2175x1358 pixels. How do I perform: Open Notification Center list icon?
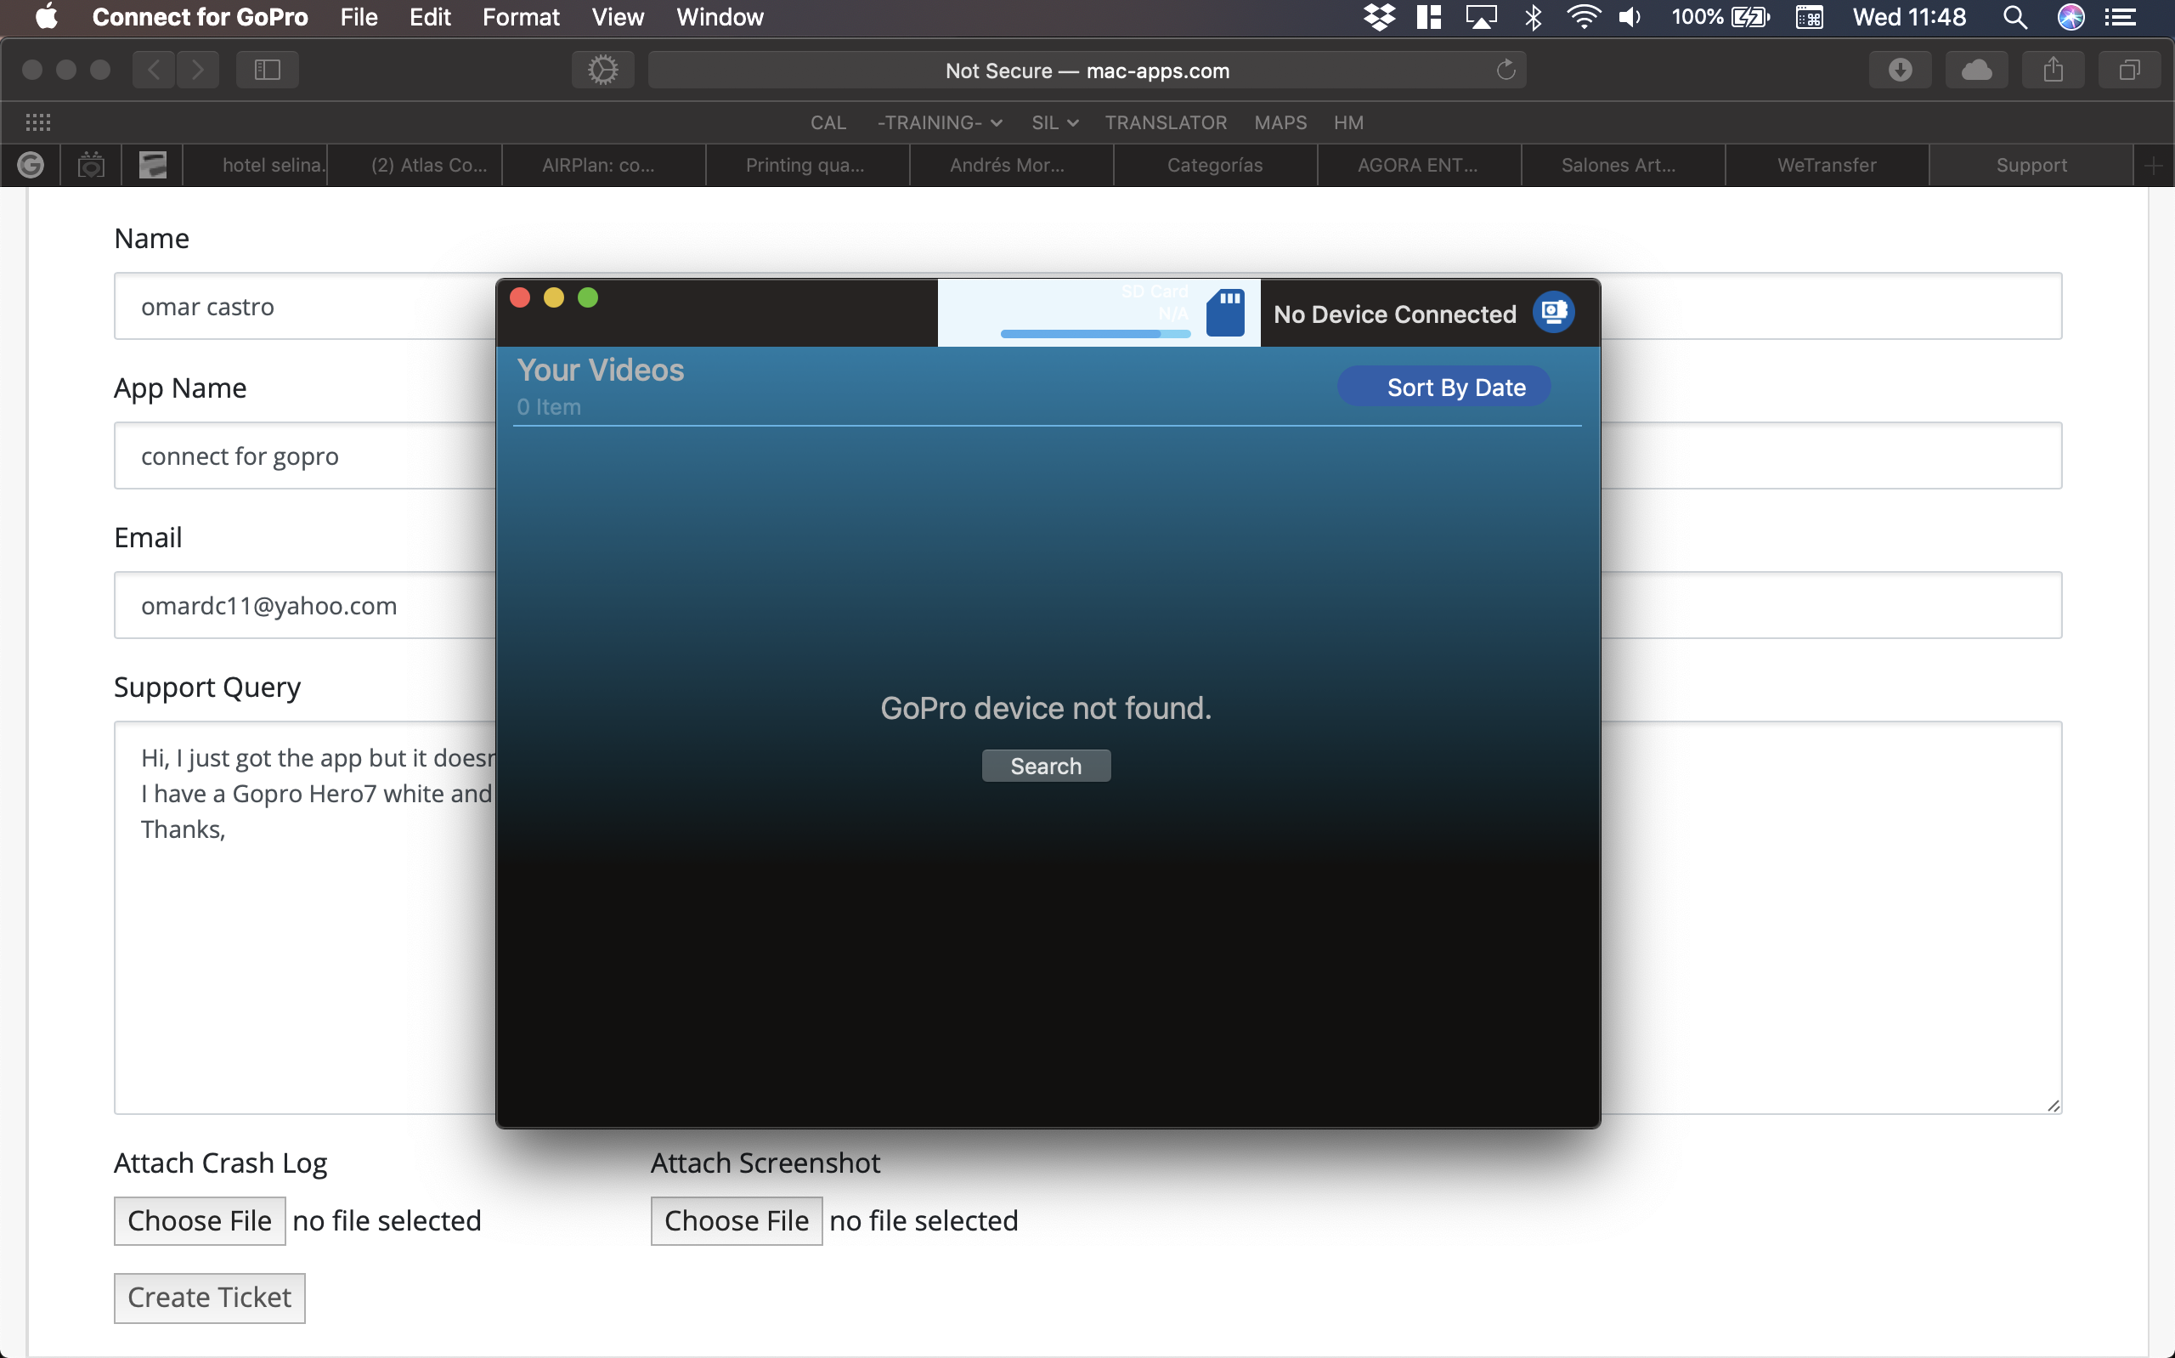pos(2121,17)
